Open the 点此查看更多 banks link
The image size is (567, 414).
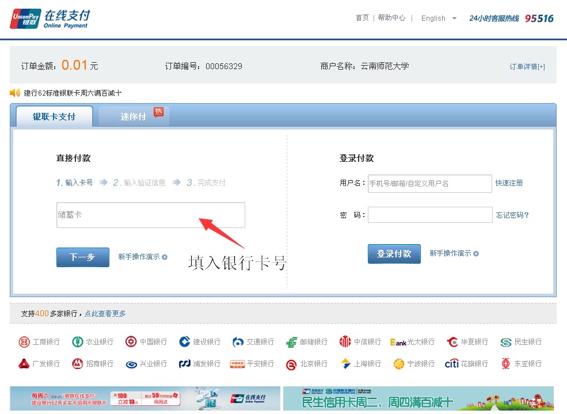point(105,314)
